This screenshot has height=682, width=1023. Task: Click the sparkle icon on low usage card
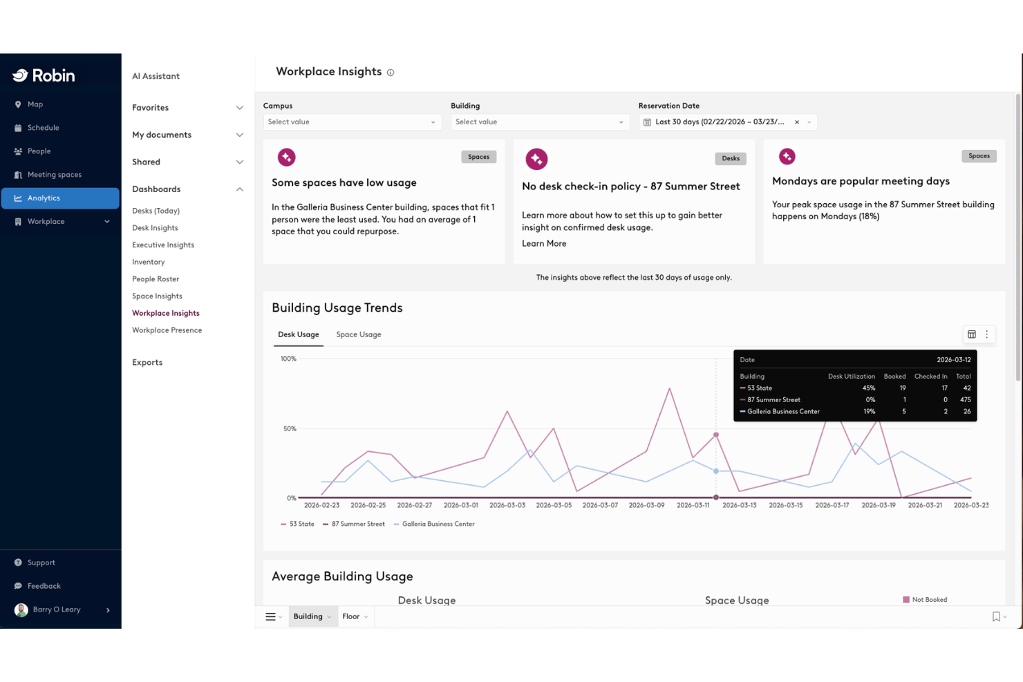[x=286, y=157]
